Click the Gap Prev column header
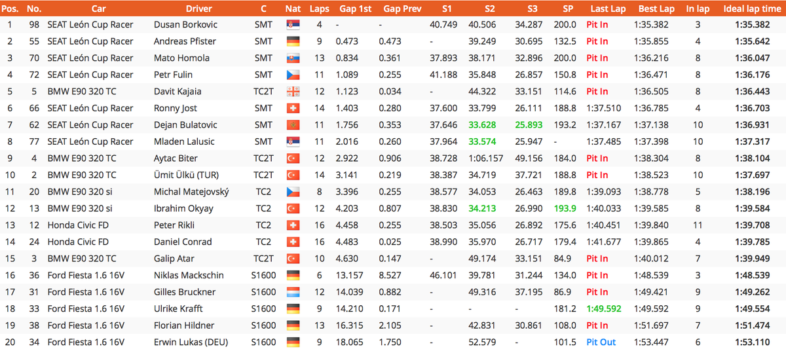Viewport: 786px width, 351px height. 402,9
